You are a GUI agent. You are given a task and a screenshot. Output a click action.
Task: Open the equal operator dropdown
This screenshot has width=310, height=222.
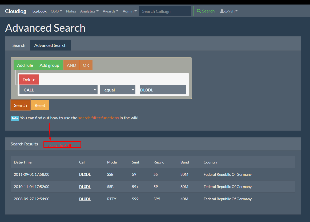tap(118, 90)
